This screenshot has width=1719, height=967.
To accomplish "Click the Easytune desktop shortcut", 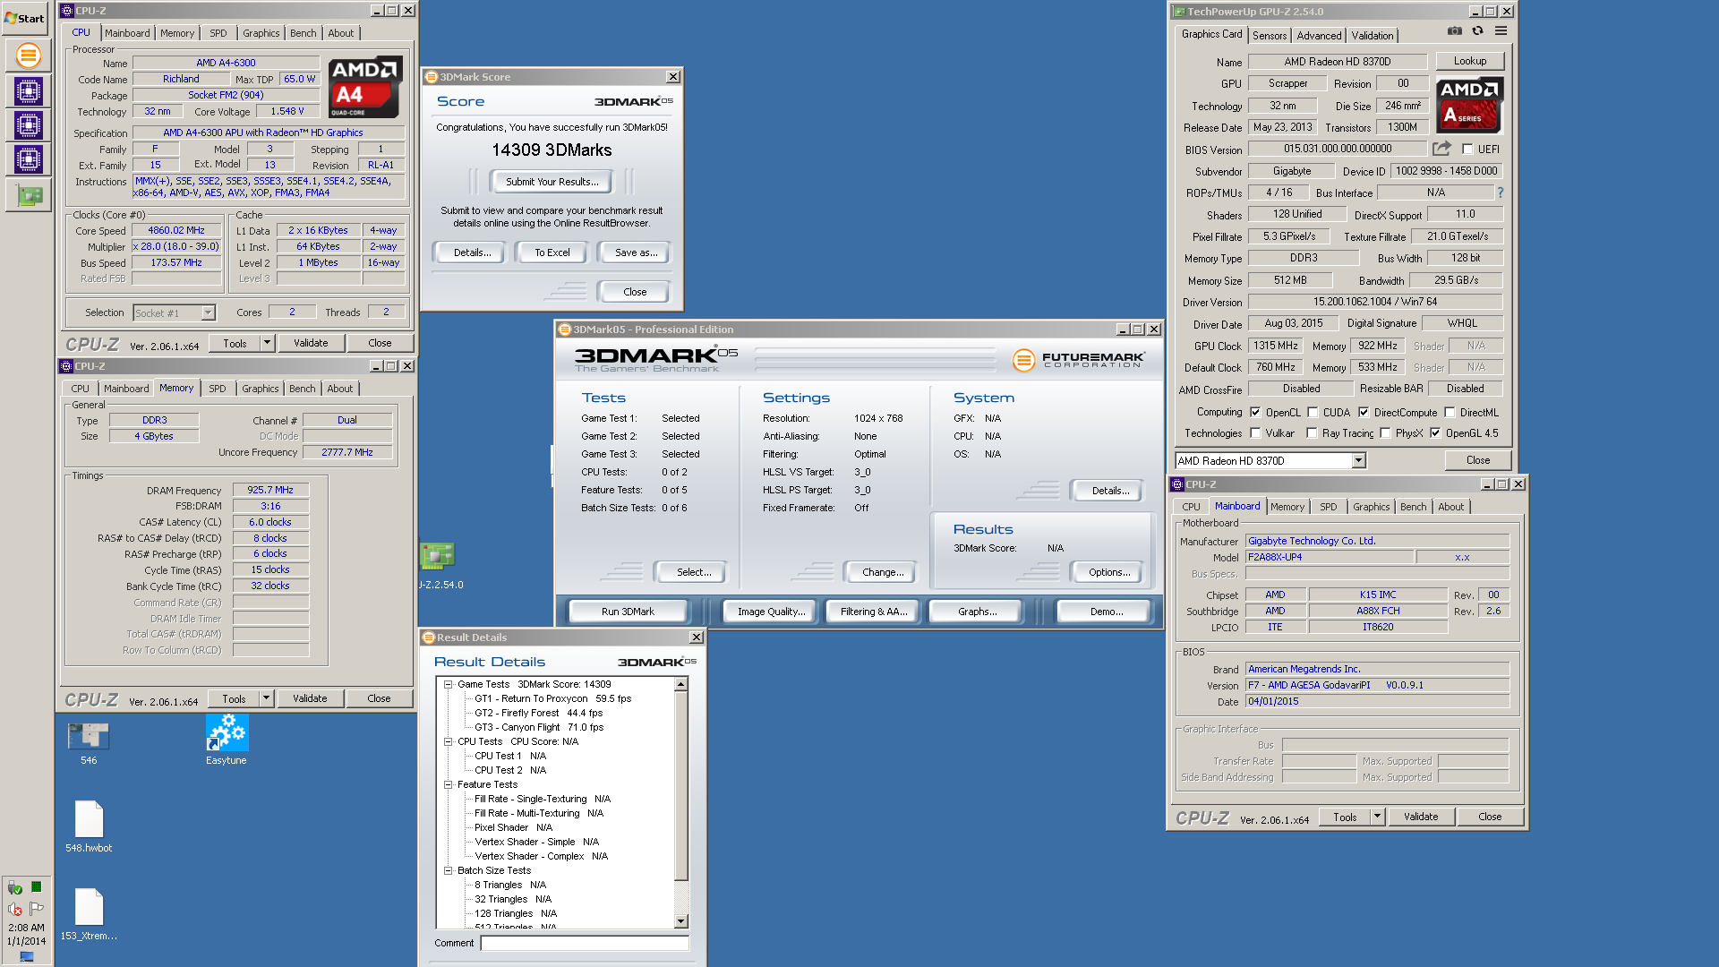I will point(227,741).
